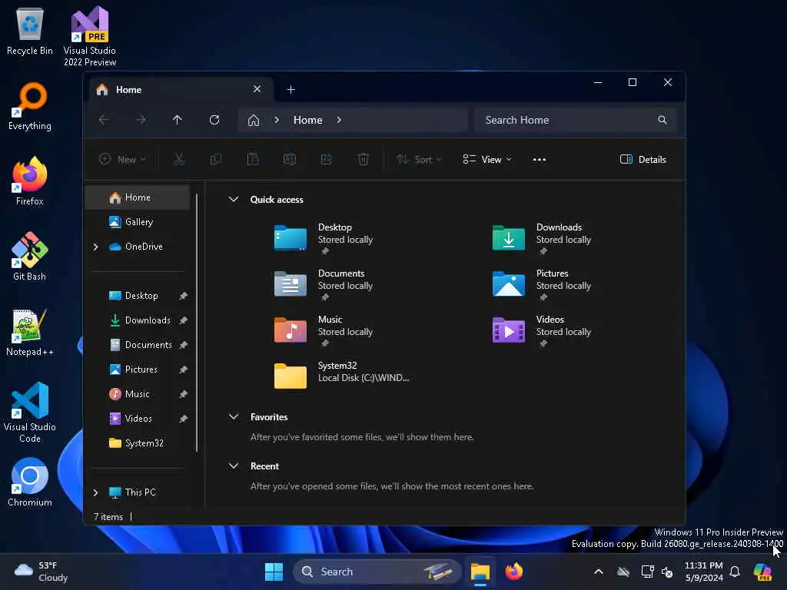Select the Notepad++ desktop shortcut
The height and width of the screenshot is (590, 787).
[x=30, y=332]
